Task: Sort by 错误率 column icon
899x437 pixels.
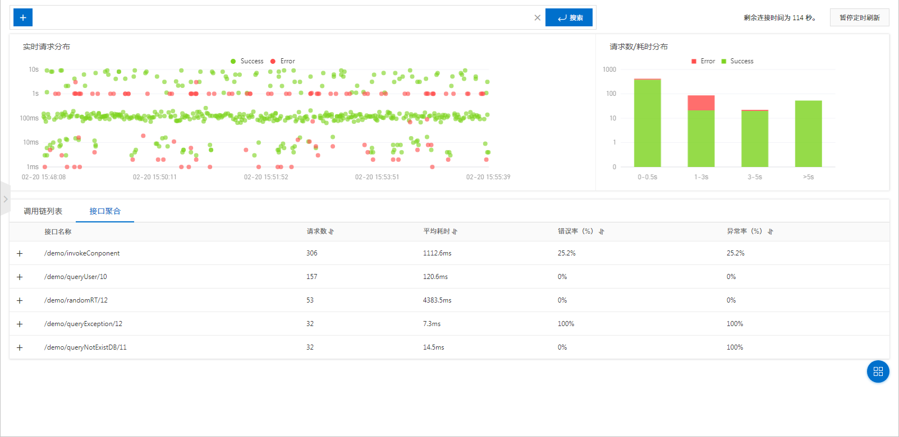Action: tap(602, 231)
